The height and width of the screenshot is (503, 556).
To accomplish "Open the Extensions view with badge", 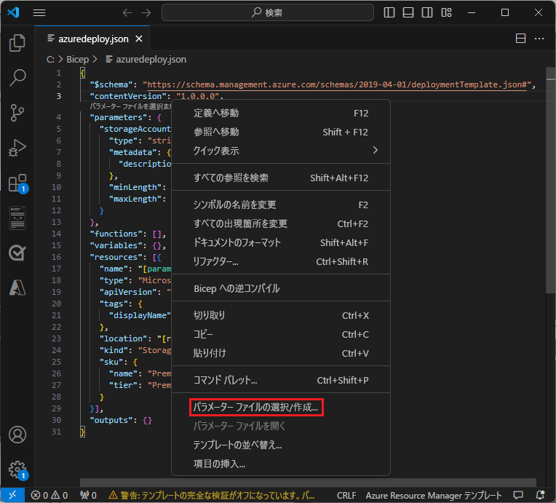I will [x=17, y=183].
